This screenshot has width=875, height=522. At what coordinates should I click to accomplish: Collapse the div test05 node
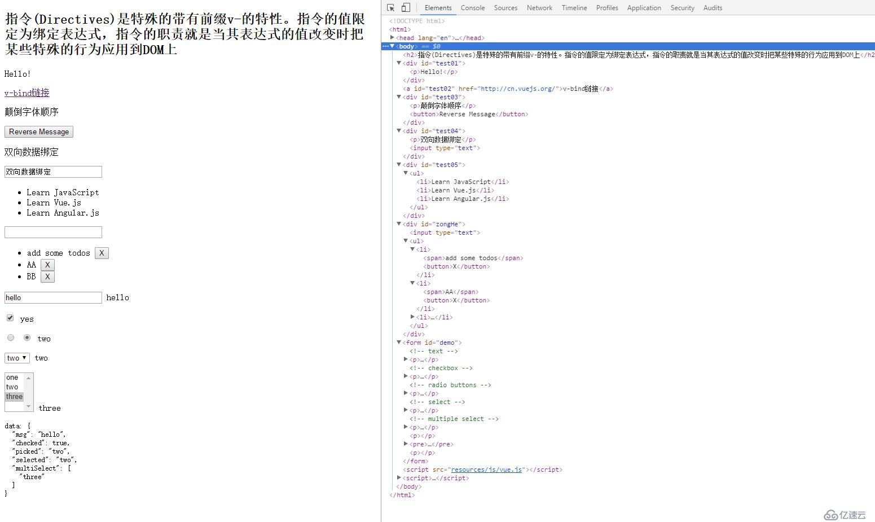pos(399,165)
